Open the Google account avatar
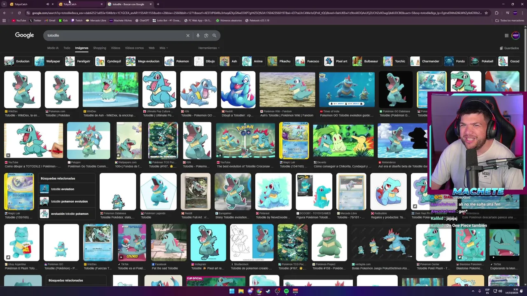Viewport: 527px width, 296px height. point(515,35)
